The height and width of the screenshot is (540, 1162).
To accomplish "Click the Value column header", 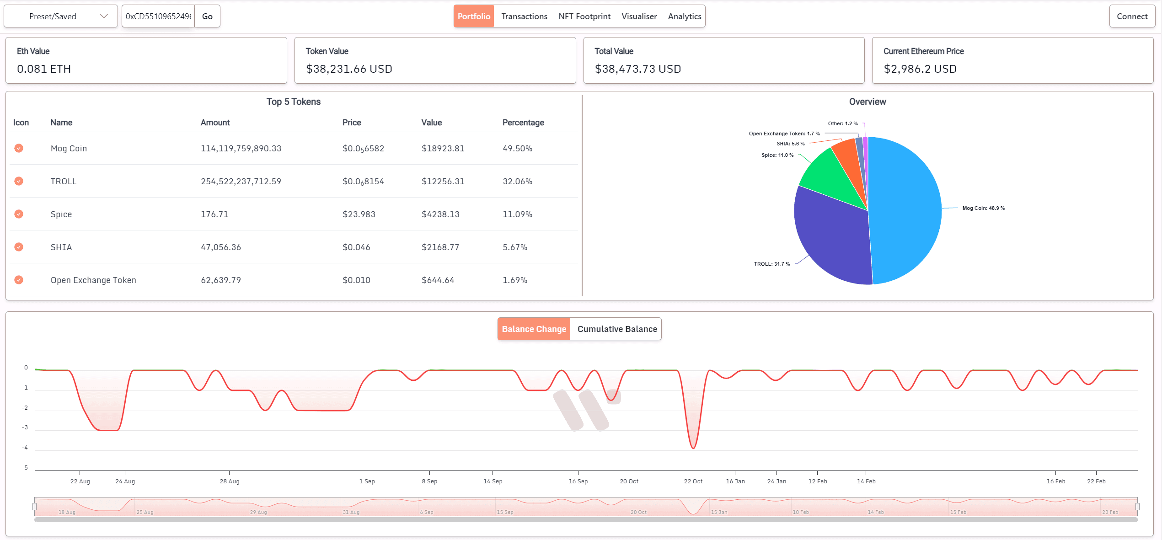I will click(431, 123).
